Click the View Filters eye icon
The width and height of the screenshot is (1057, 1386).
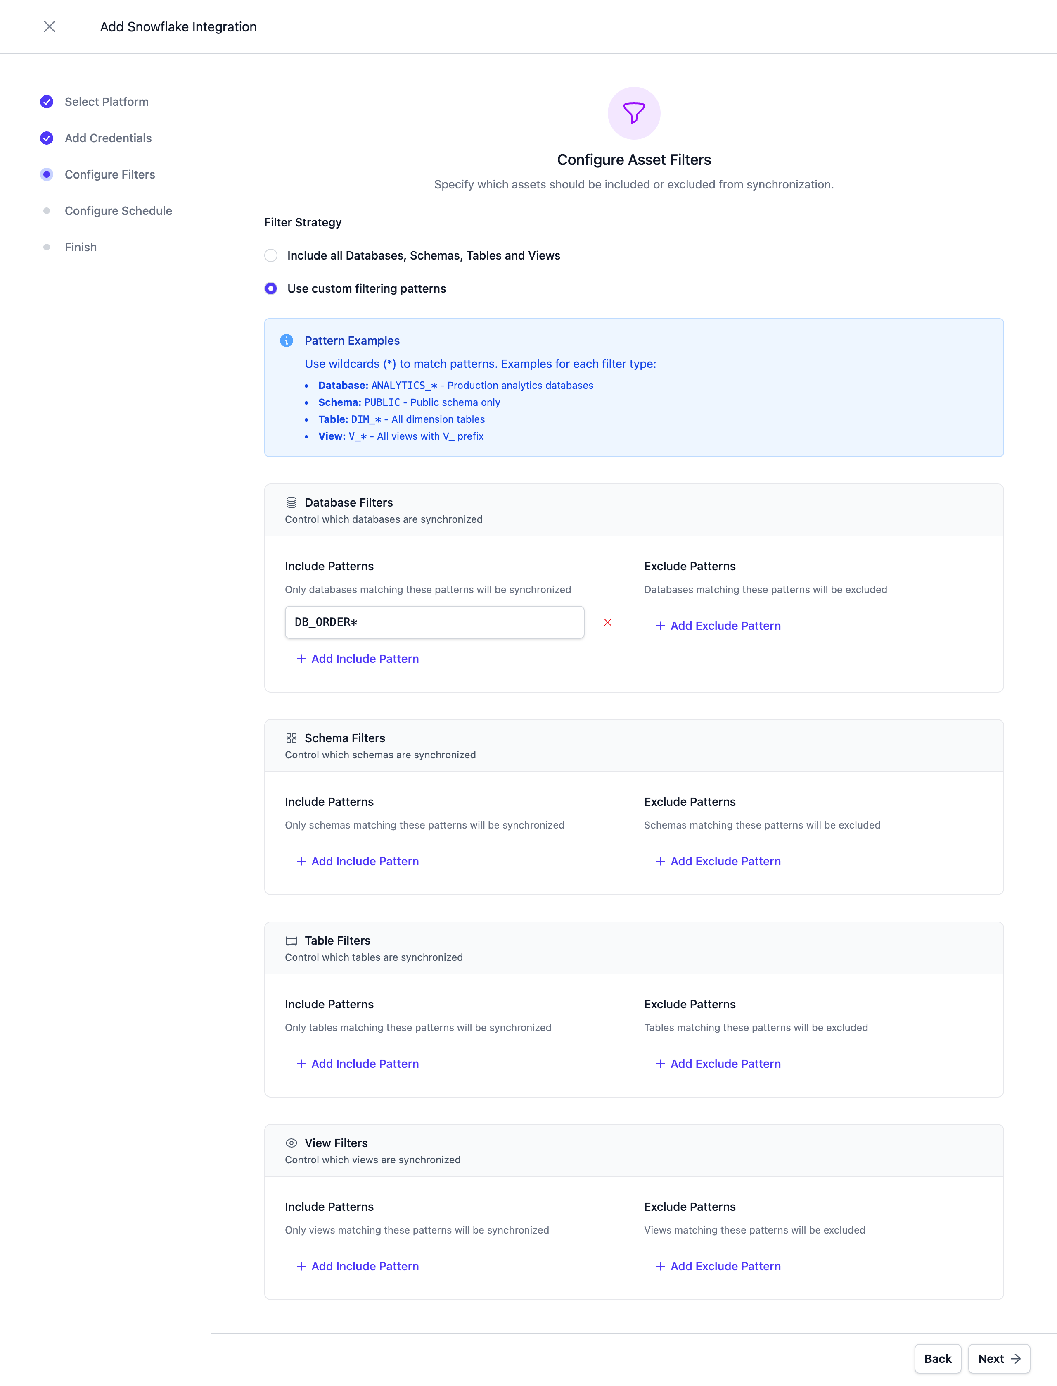(x=292, y=1143)
